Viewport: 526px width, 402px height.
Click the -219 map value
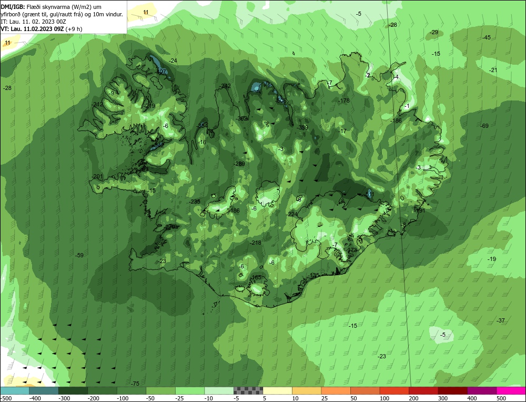(x=149, y=106)
